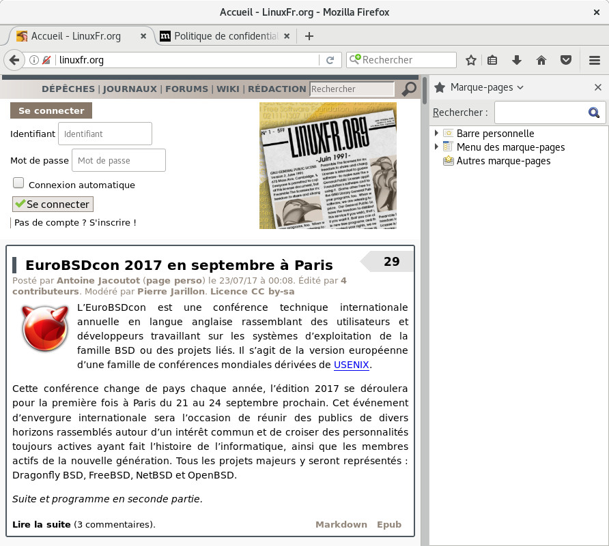
Task: Open Pierre Jarillon moderator link
Action: (x=171, y=291)
